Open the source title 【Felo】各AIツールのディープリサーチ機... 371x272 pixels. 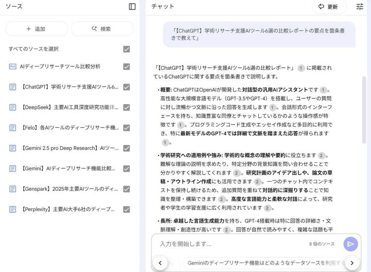pyautogui.click(x=70, y=128)
